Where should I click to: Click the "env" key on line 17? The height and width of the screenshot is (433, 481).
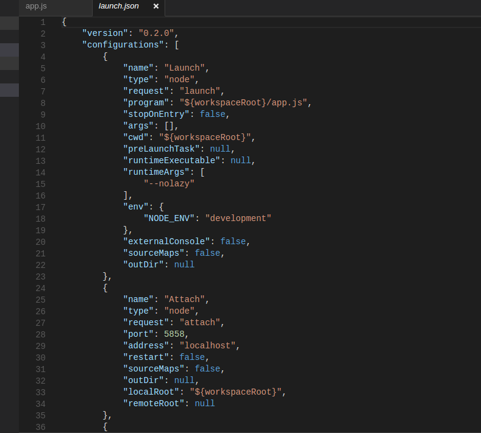pos(136,206)
